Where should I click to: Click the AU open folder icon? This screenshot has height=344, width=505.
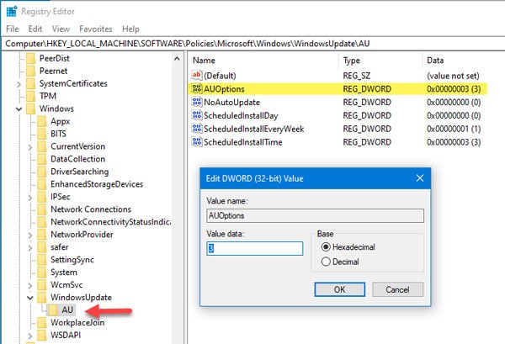[53, 310]
